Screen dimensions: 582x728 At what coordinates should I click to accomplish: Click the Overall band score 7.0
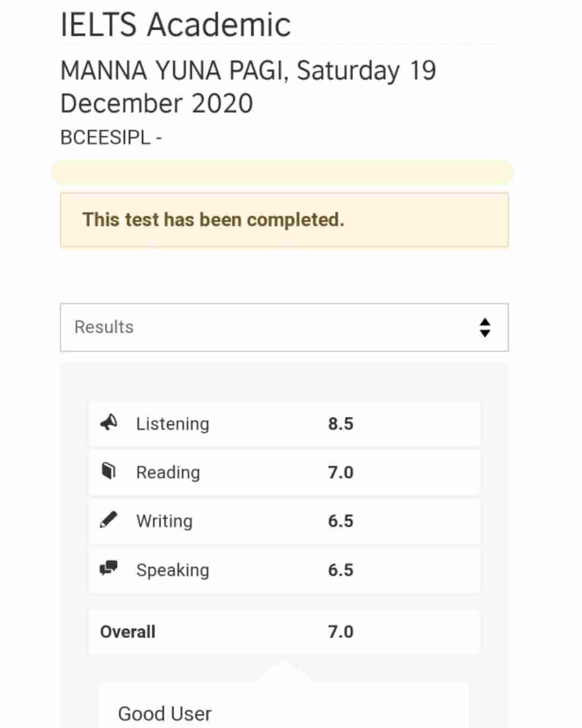[x=341, y=631]
